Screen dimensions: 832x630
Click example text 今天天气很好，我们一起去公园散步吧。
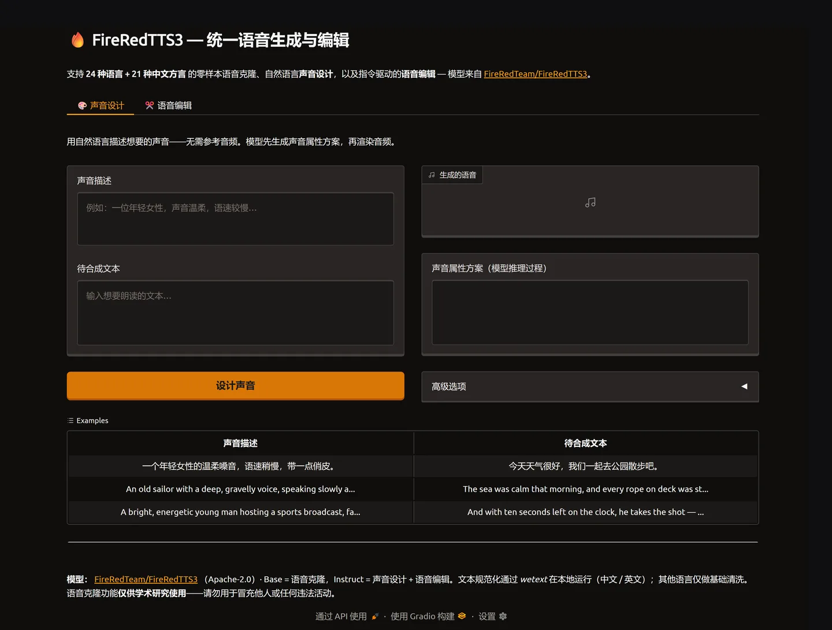[x=585, y=466]
